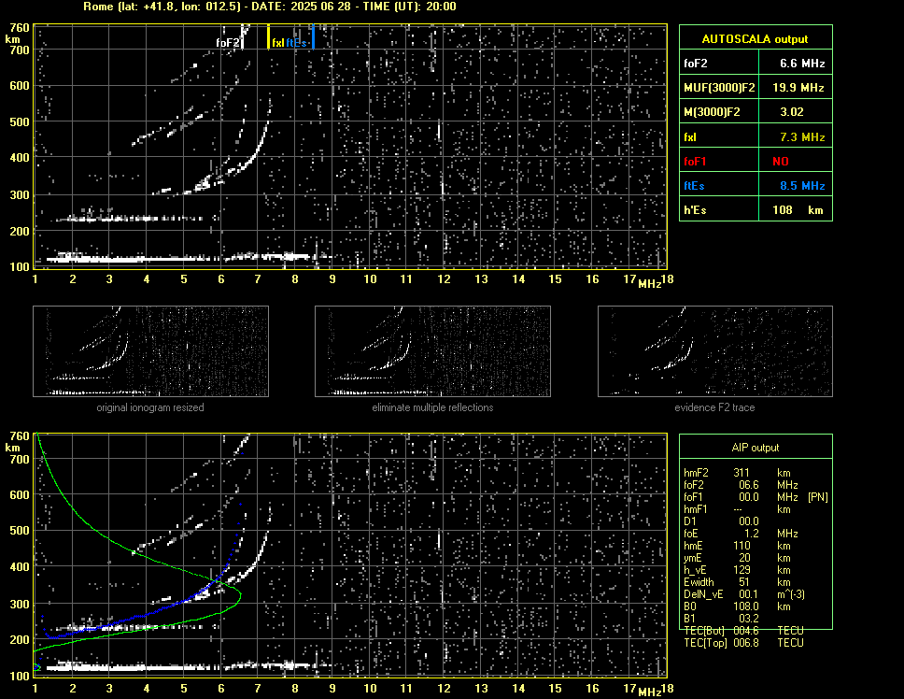Screen dimensions: 904x699
Task: Click the blue ftEs row label
Action: click(x=694, y=186)
